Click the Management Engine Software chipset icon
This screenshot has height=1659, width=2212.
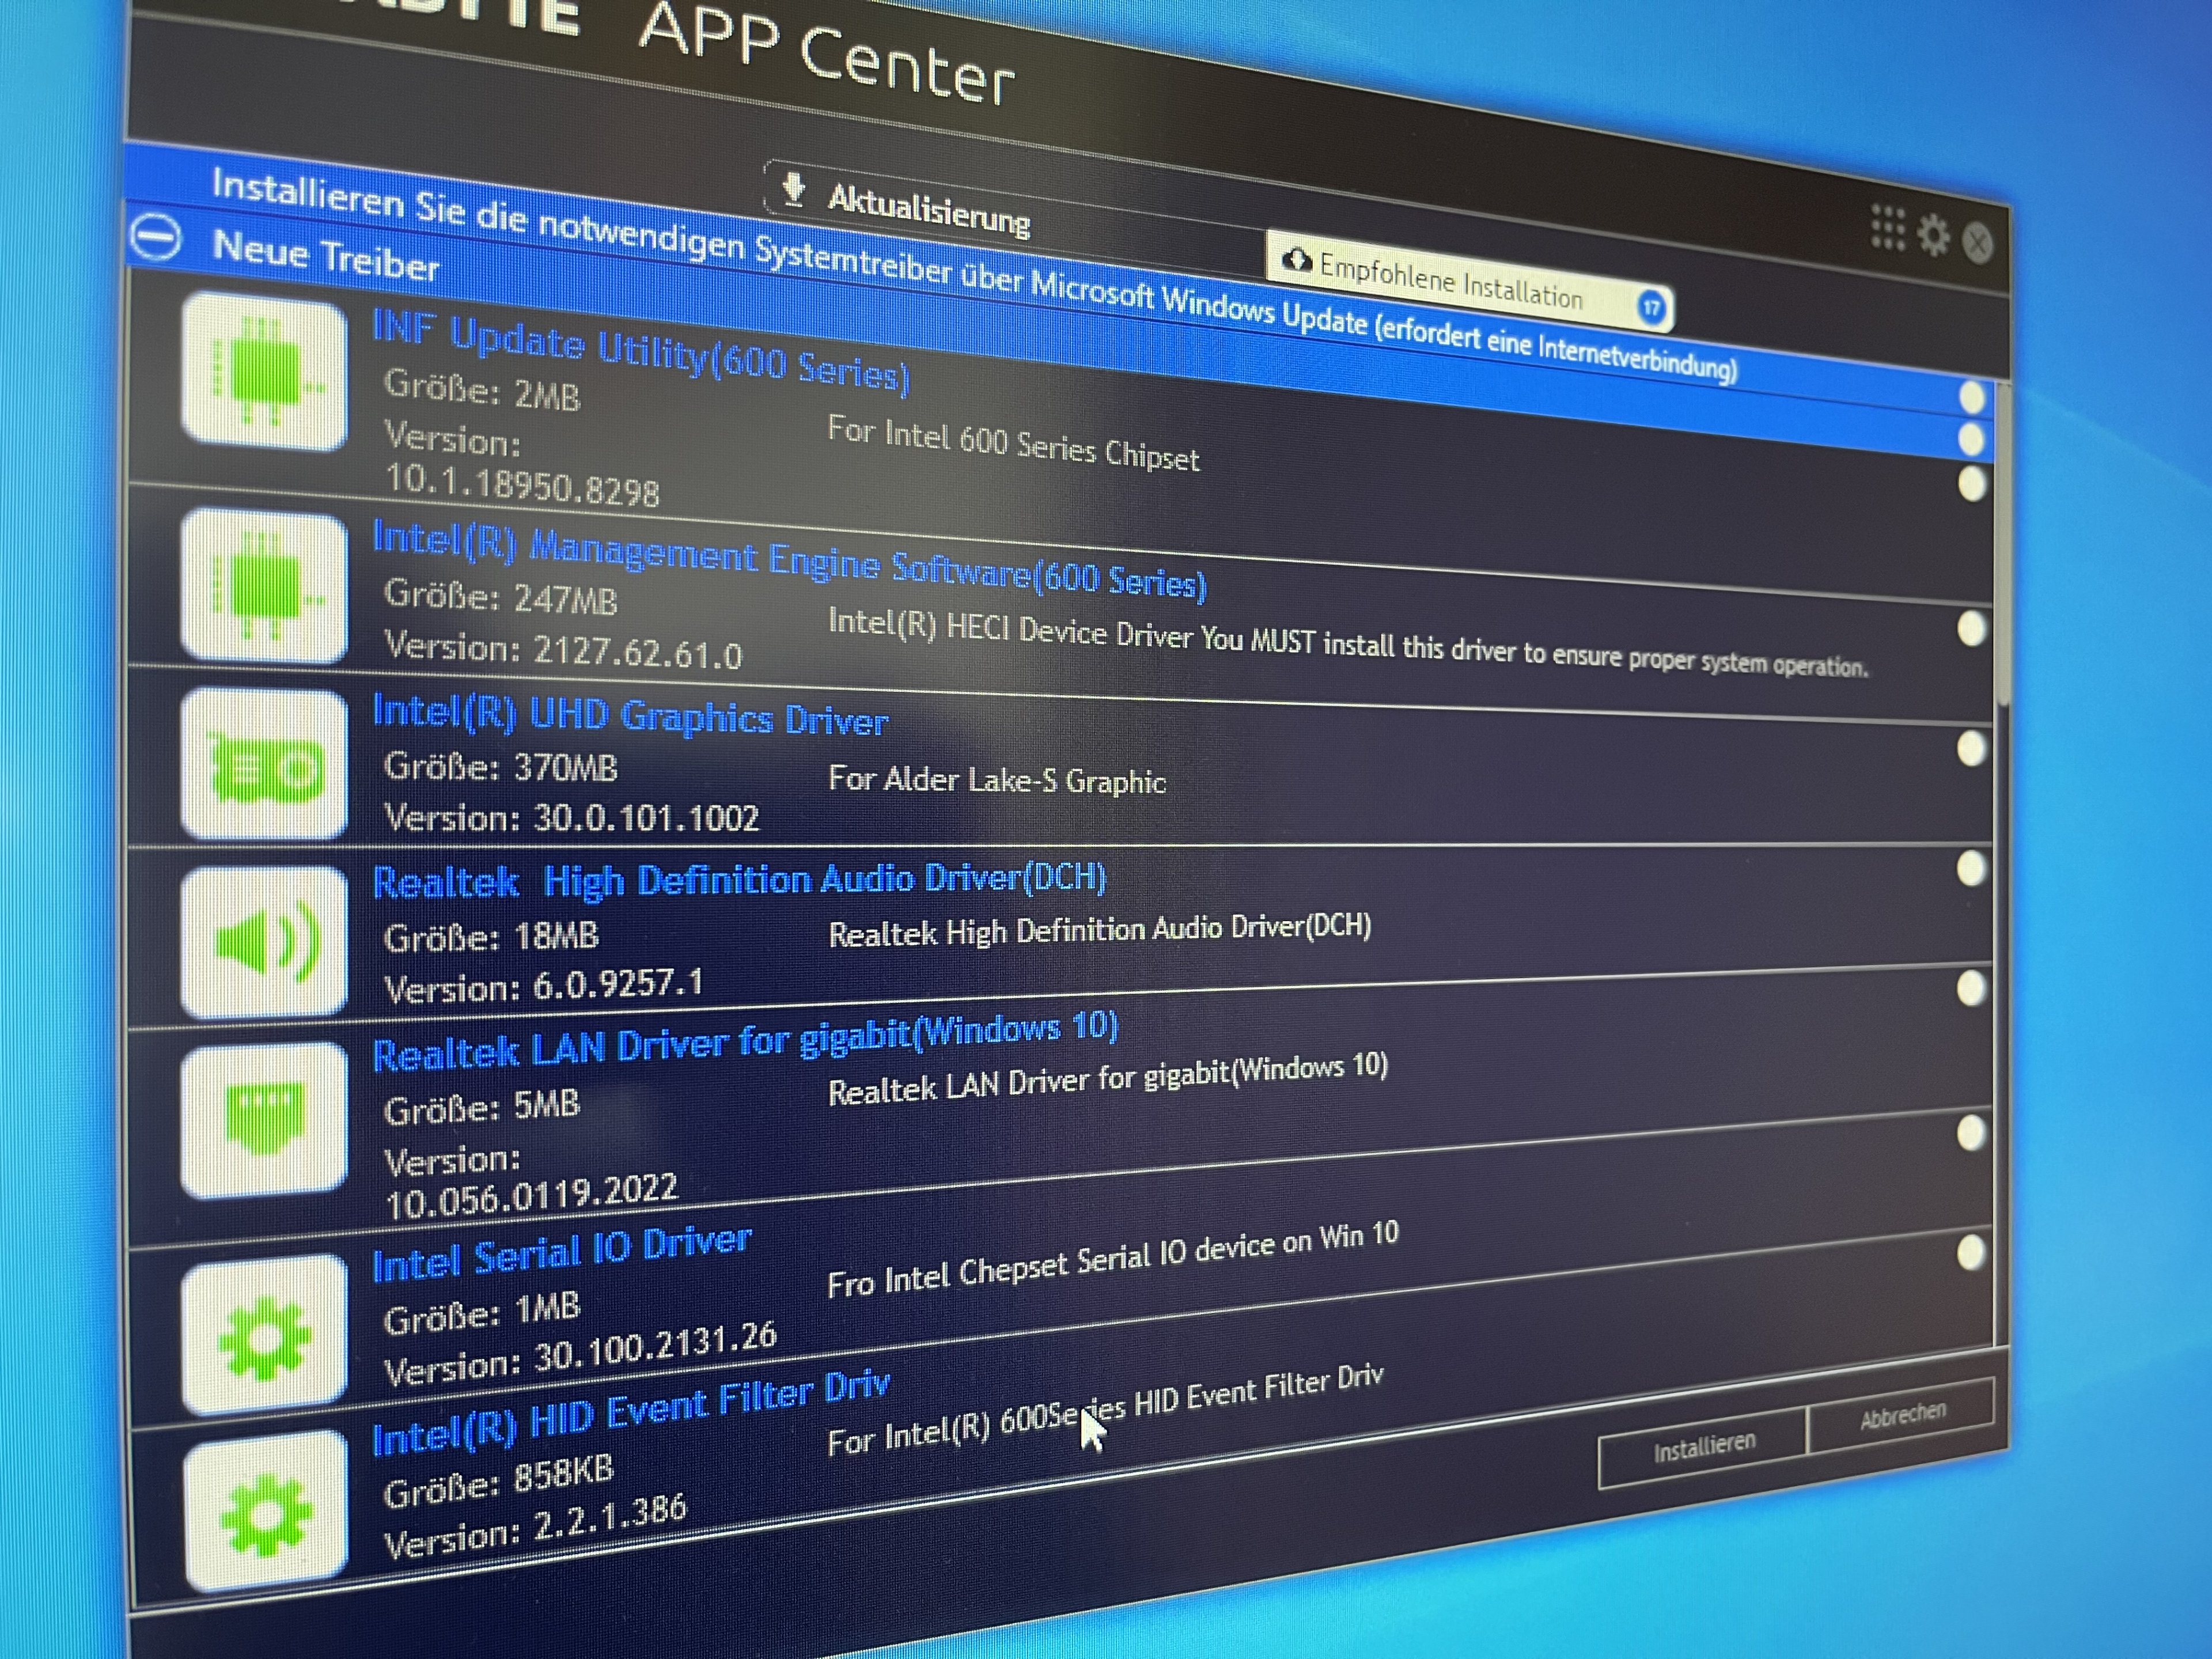point(265,586)
